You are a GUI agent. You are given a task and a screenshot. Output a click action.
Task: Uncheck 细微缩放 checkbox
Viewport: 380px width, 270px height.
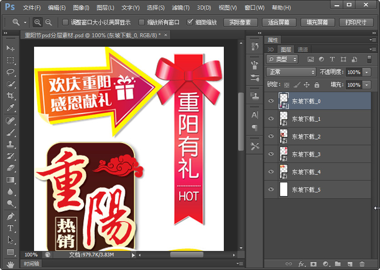click(190, 22)
